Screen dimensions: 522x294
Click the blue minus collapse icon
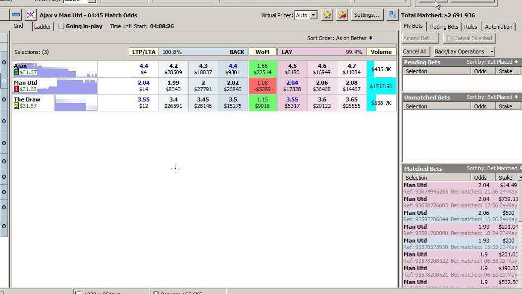16,15
